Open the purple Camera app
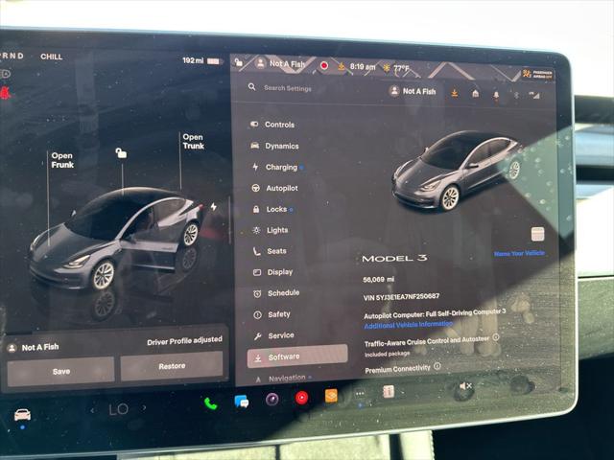Image resolution: width=614 pixels, height=460 pixels. pyautogui.click(x=272, y=399)
